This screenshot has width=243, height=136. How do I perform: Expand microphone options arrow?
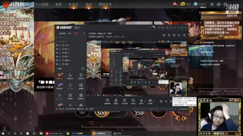click(x=145, y=101)
